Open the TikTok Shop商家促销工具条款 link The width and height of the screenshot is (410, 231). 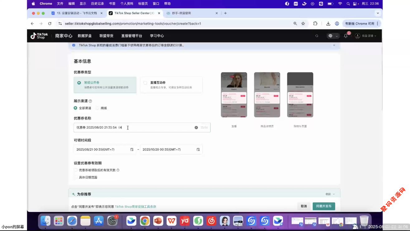click(x=136, y=206)
